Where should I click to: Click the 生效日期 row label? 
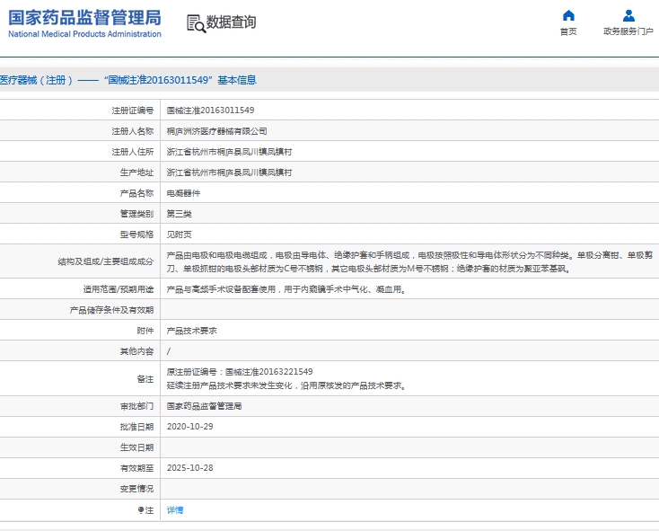click(137, 447)
